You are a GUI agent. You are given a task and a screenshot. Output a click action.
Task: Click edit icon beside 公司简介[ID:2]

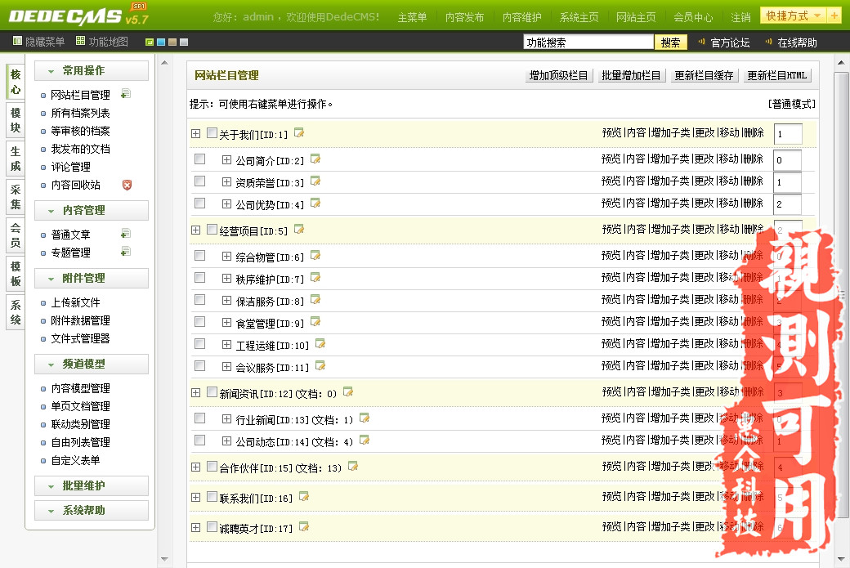(x=315, y=159)
